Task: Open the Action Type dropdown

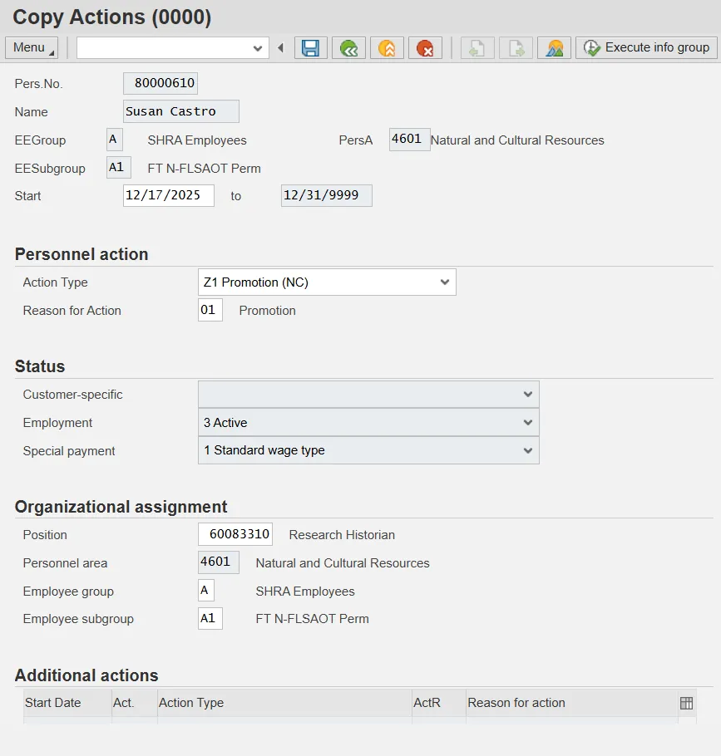Action: tap(444, 282)
